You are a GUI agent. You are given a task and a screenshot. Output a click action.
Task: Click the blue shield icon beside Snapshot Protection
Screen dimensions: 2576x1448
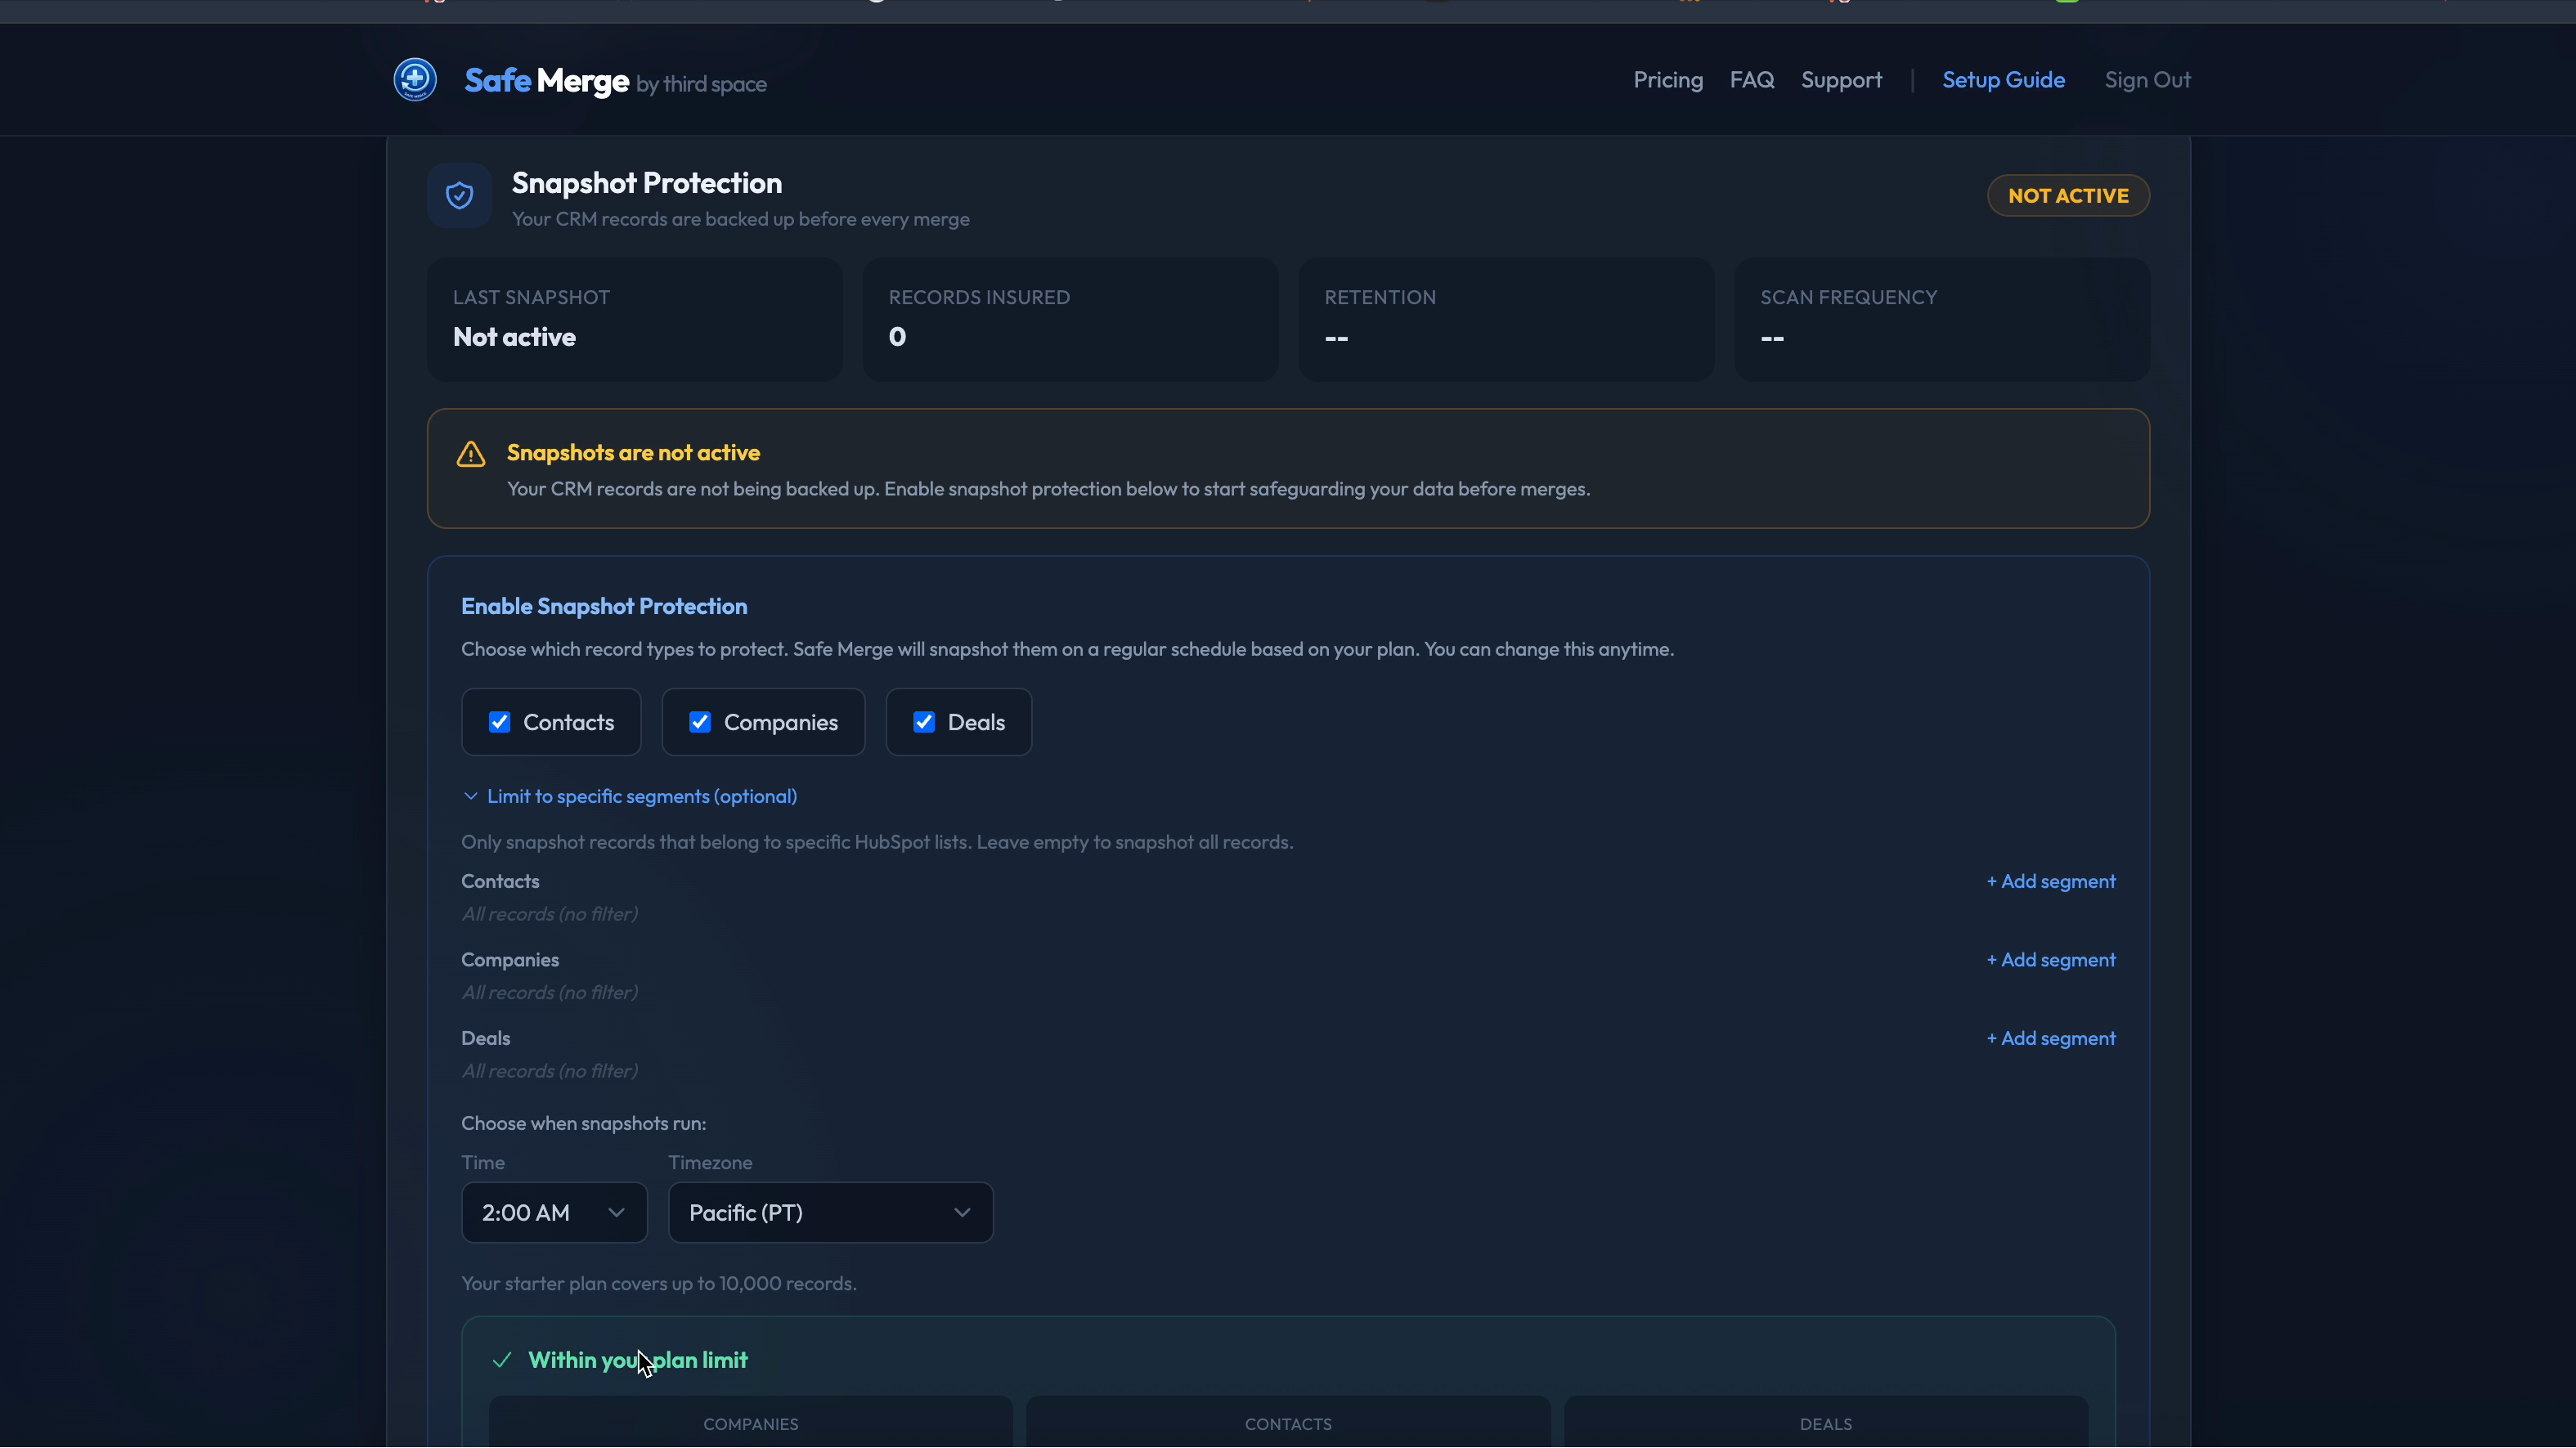(459, 195)
